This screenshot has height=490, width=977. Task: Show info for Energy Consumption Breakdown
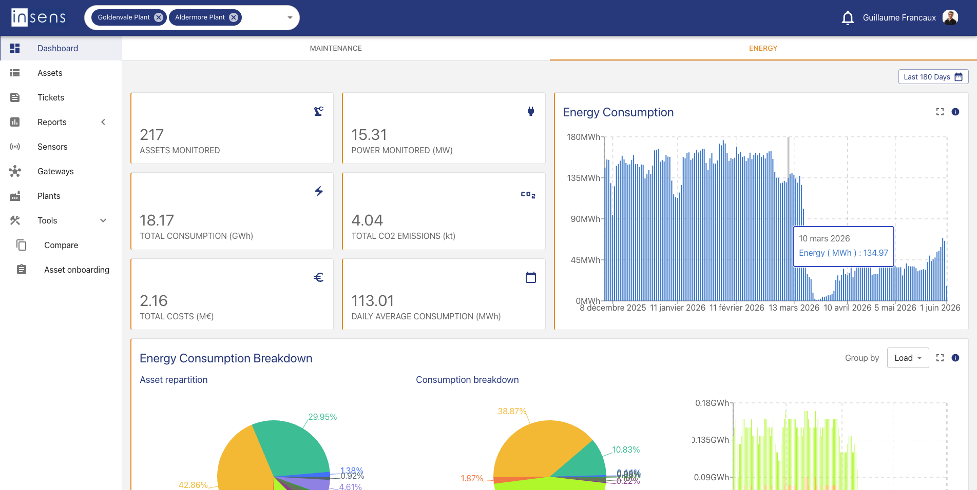point(955,358)
